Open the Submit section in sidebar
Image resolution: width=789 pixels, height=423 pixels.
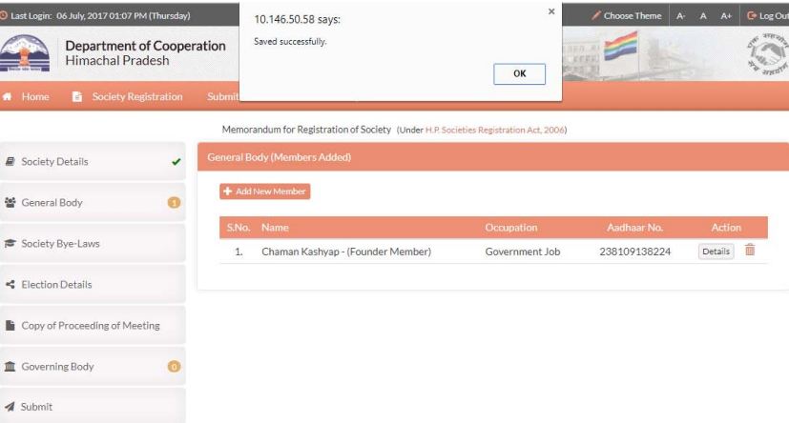click(93, 406)
